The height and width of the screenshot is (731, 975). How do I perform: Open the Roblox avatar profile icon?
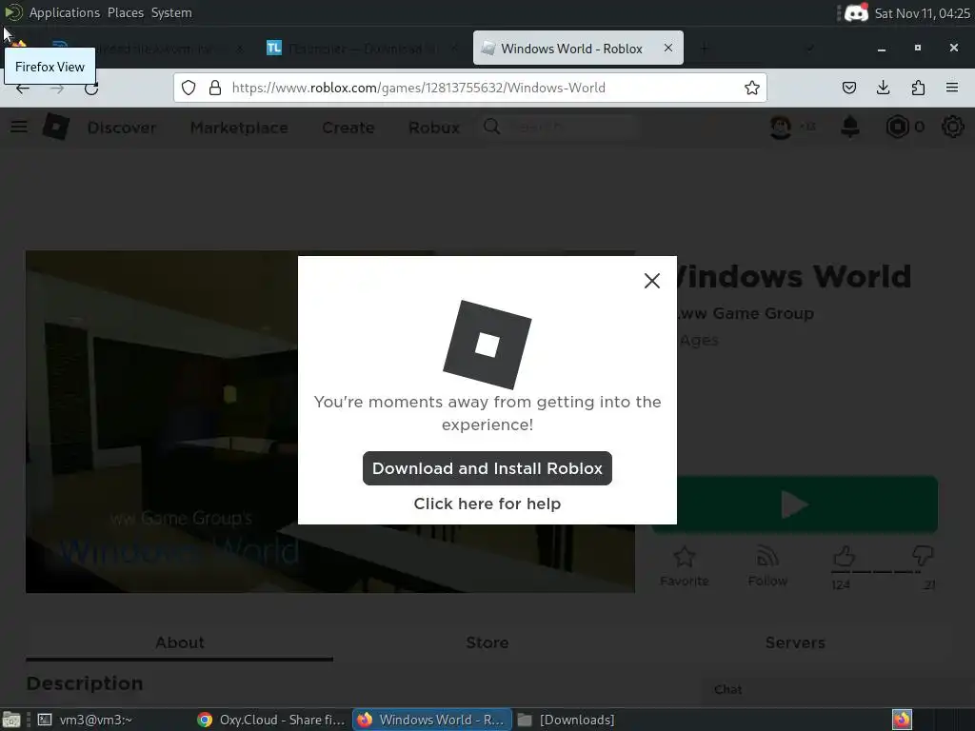pos(781,127)
